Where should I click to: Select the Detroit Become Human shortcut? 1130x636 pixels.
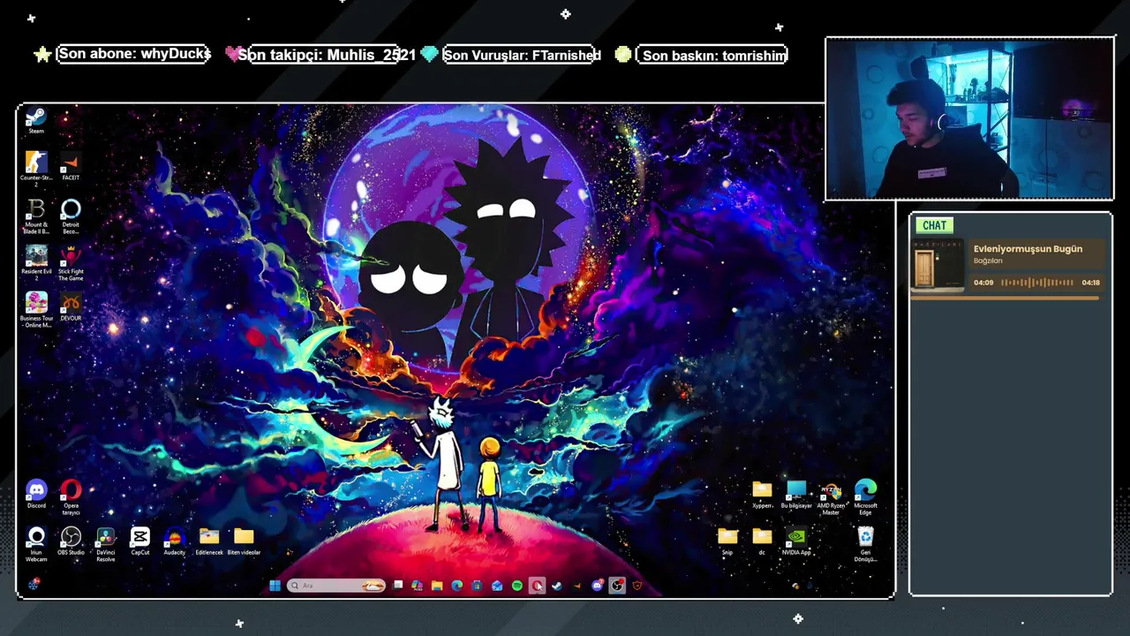click(71, 216)
